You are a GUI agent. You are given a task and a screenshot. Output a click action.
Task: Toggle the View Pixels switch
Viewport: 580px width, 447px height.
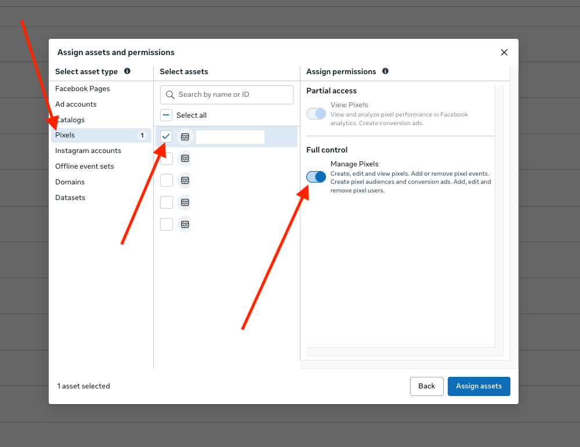point(316,114)
